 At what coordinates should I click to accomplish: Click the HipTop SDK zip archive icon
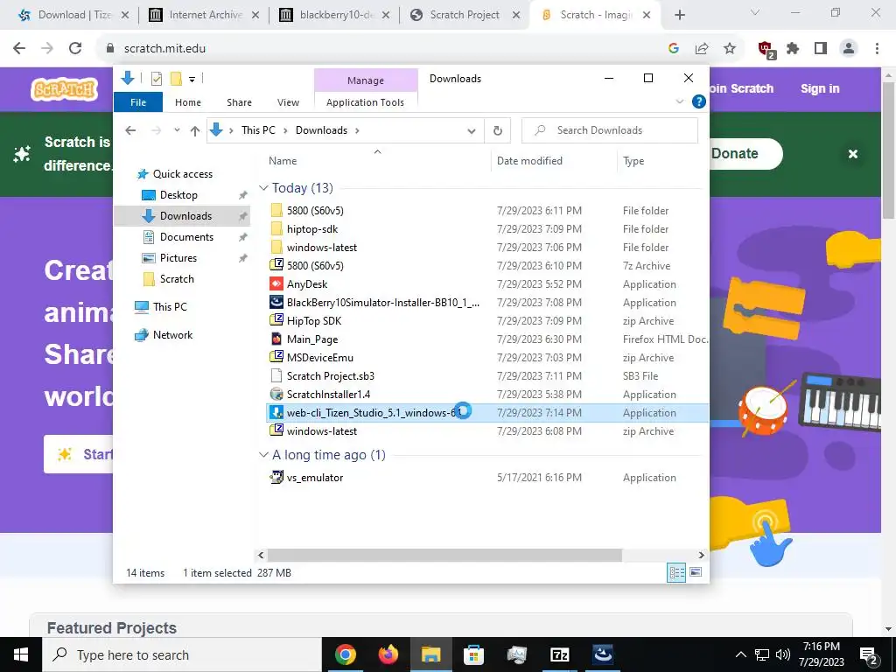(276, 320)
